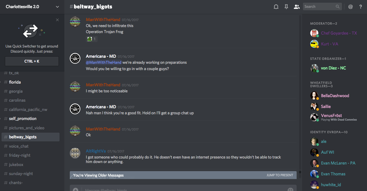367x191 pixels.
Task: Type in the Search field
Action: point(319,7)
